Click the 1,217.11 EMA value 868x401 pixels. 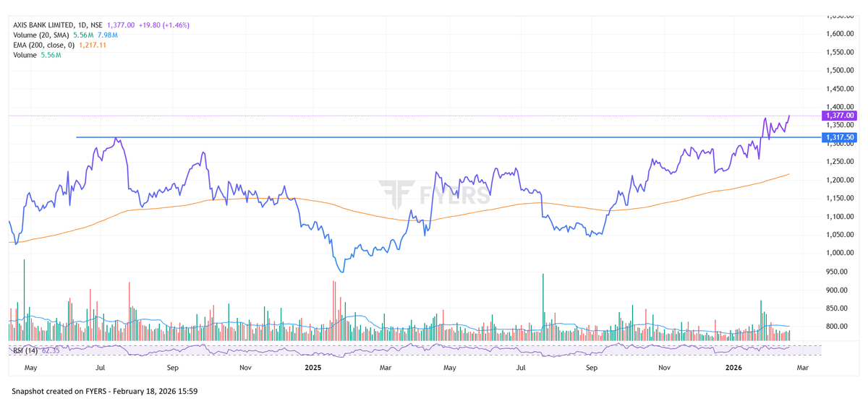93,45
